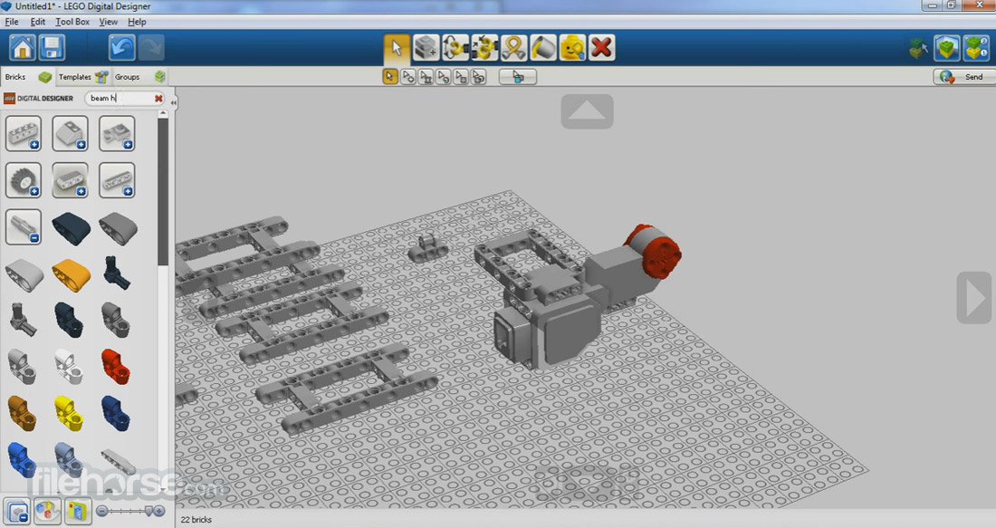
Task: Switch to the Groups tab
Action: click(139, 77)
